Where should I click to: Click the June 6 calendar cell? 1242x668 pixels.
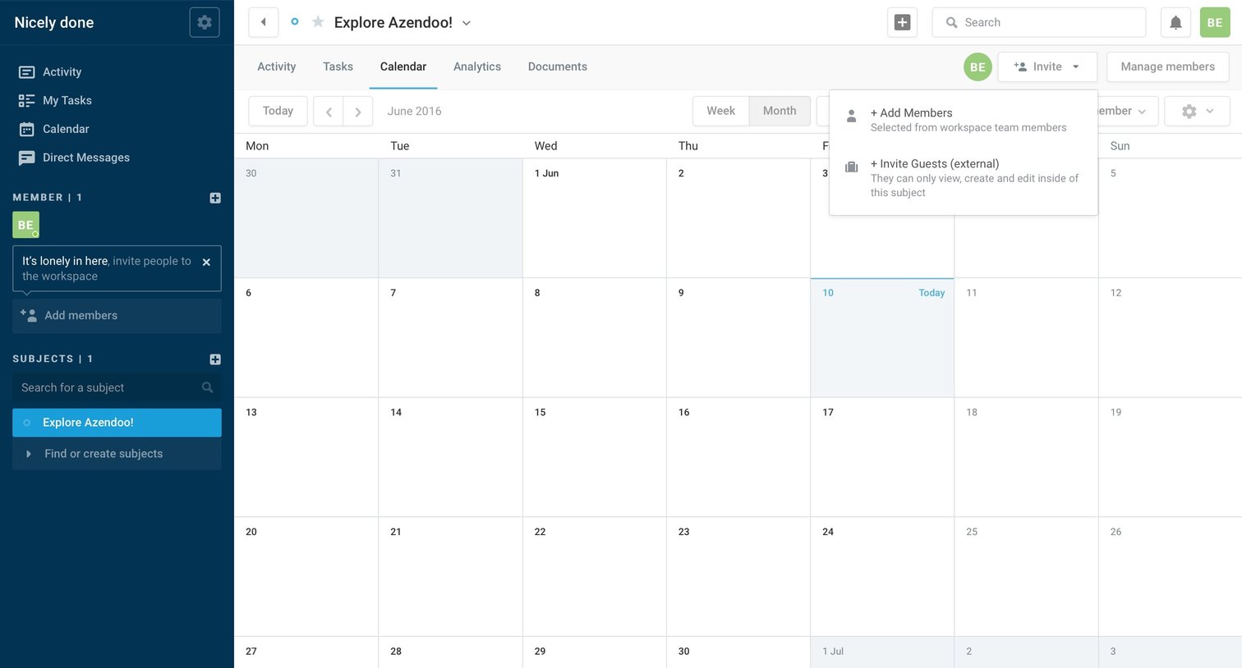[x=306, y=338]
